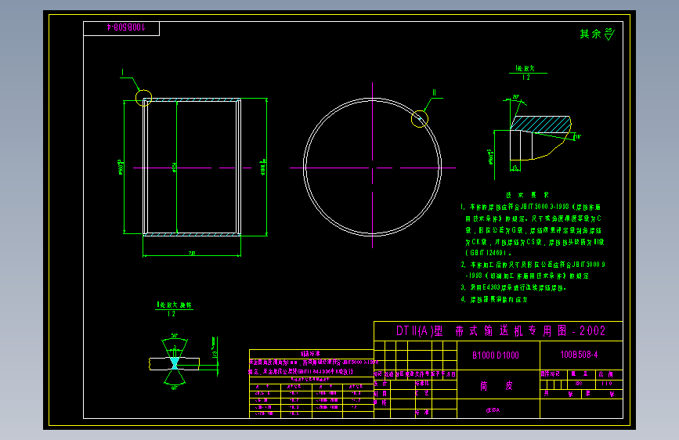Viewport: 679px width, 440px height.
Task: Select the "60°" angle below the weld detail
Action: pyautogui.click(x=174, y=388)
